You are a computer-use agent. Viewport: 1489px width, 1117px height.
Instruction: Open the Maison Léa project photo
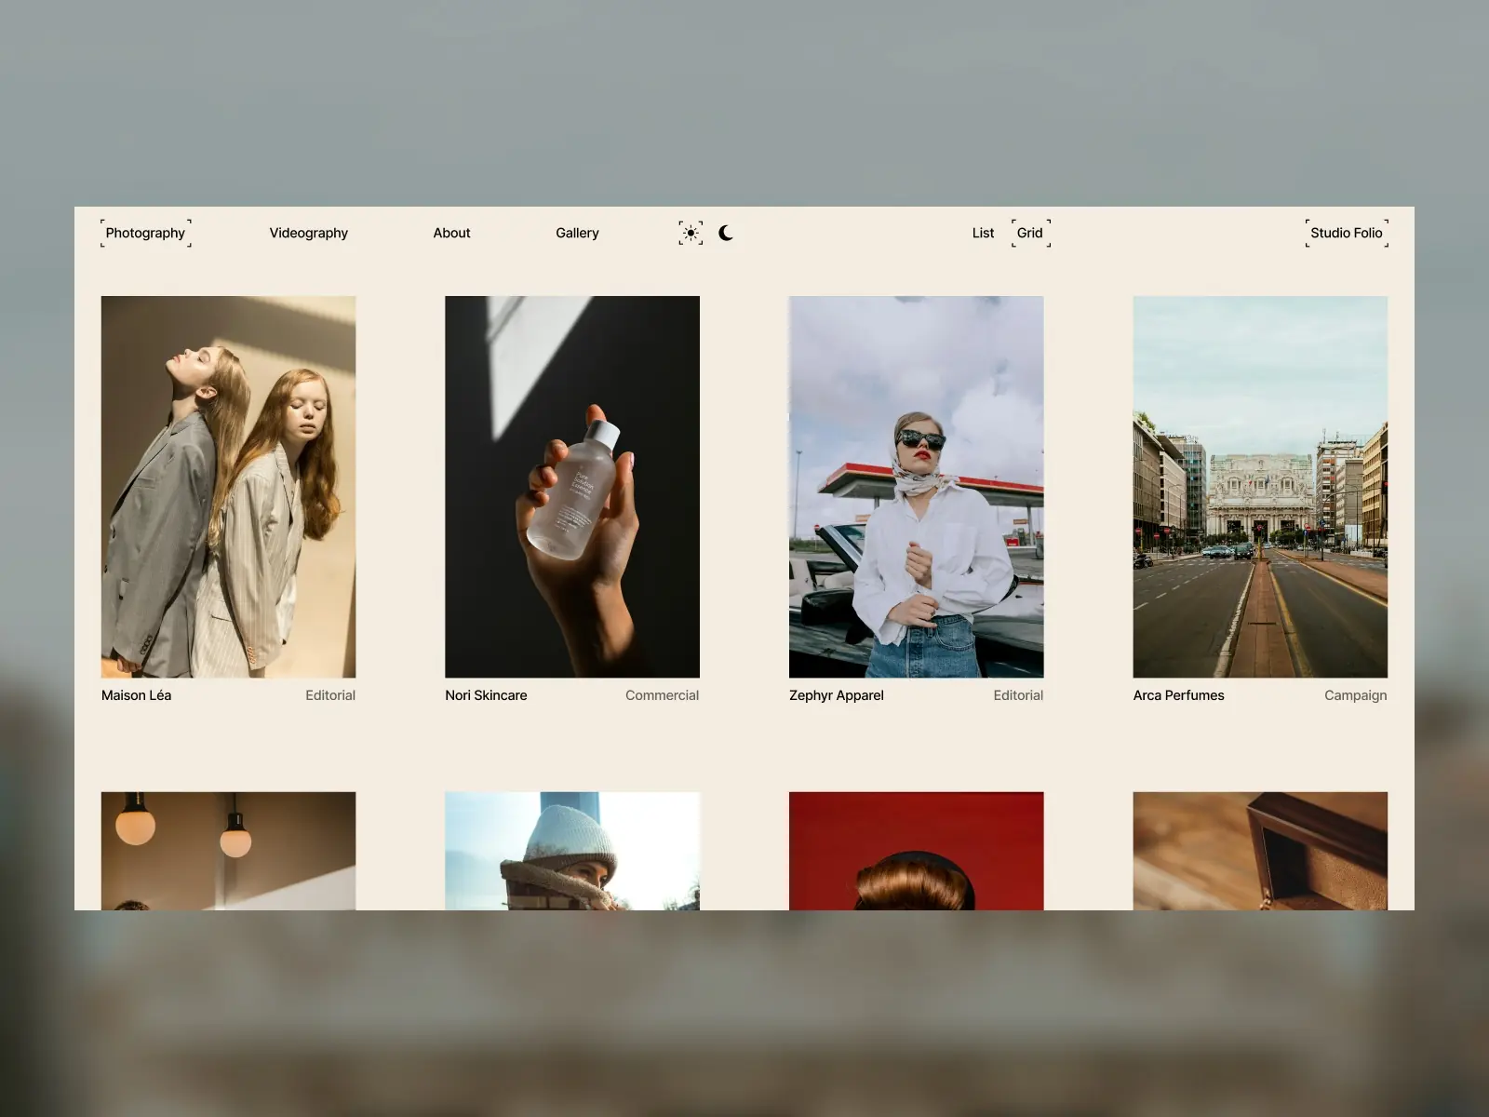click(x=228, y=487)
